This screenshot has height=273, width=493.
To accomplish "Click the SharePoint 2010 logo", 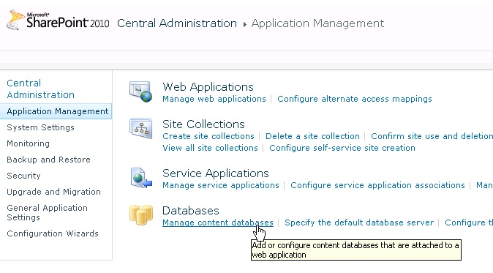I will 58,20.
